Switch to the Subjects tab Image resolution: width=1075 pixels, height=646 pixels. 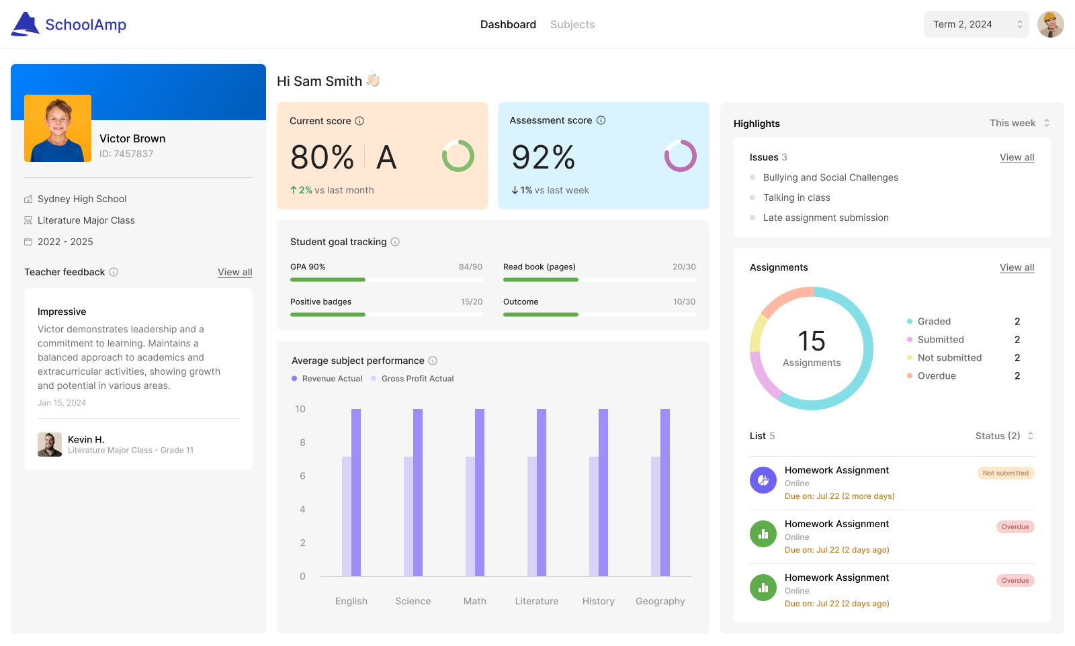click(572, 24)
